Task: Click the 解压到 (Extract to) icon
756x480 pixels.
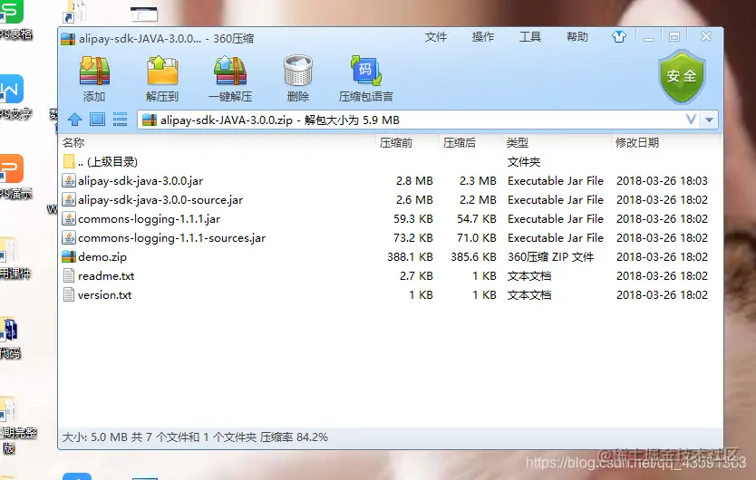Action: (162, 71)
